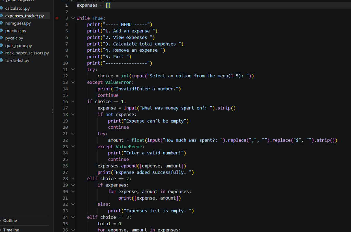
Task: Fold the for loop at line 36
Action: (x=73, y=230)
